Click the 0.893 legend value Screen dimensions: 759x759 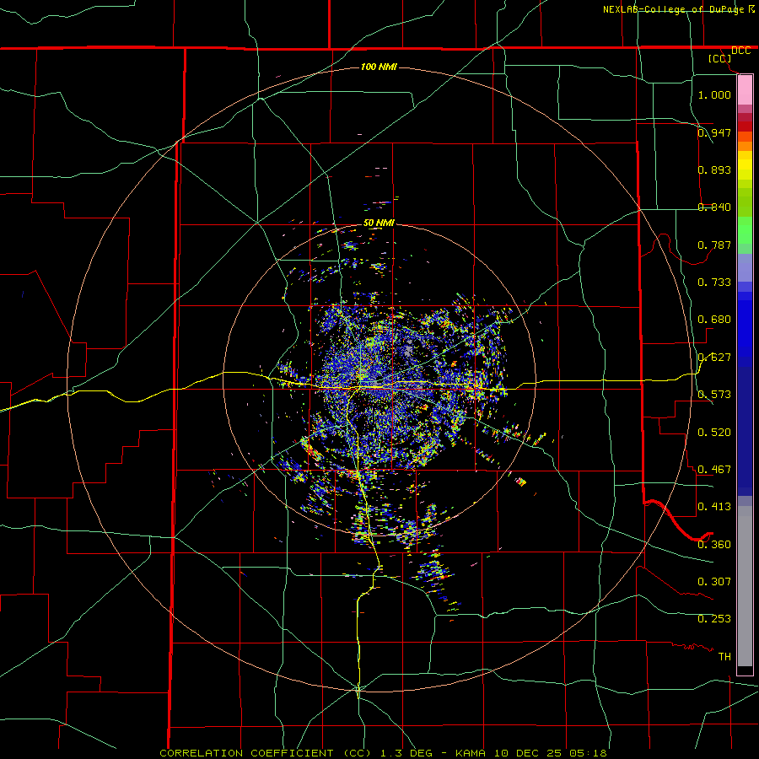pyautogui.click(x=714, y=170)
